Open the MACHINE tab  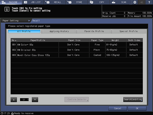tap(11, 2)
